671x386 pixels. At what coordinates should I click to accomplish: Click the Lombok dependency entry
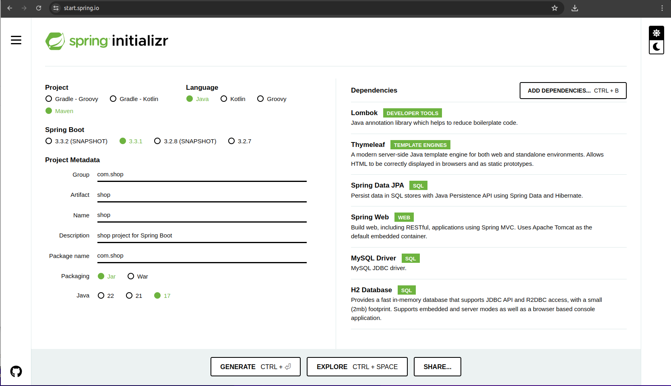point(489,118)
